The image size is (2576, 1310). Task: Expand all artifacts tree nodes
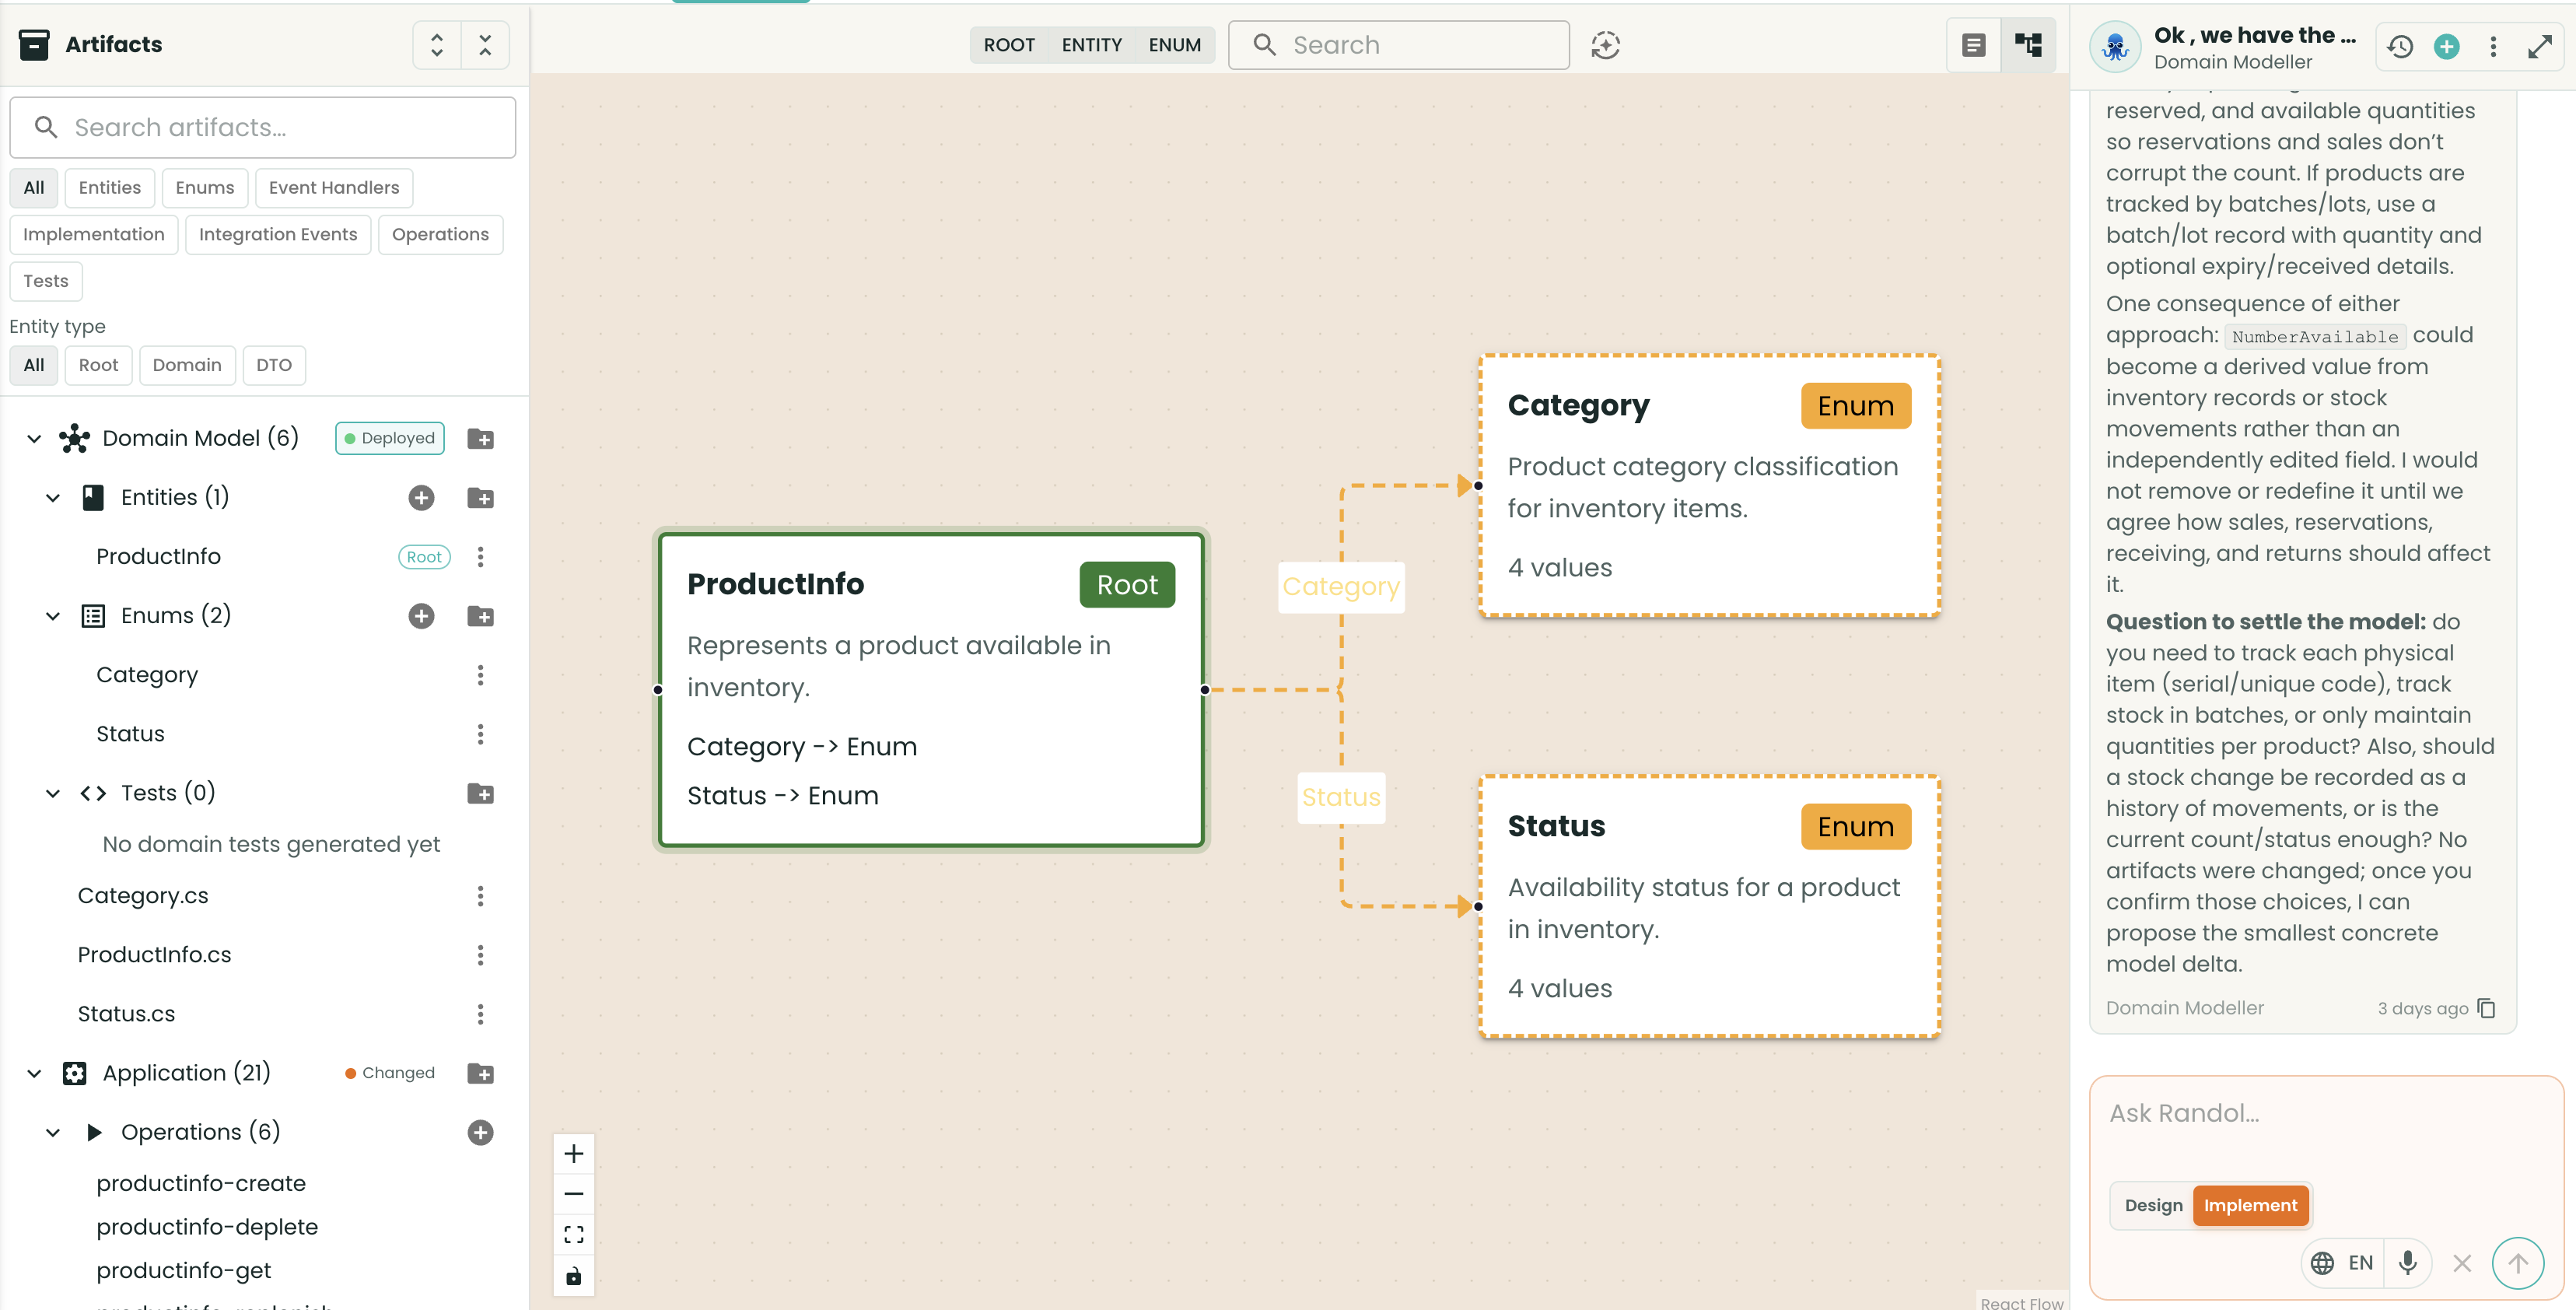point(437,45)
